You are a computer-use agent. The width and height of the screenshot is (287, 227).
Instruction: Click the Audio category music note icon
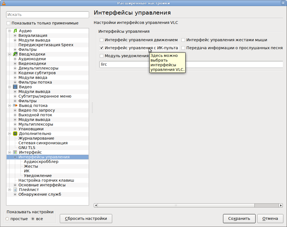(x=15, y=31)
